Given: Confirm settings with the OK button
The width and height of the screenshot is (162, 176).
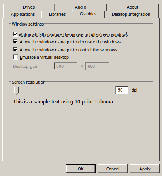Looking at the screenshot, I should [x=81, y=169].
